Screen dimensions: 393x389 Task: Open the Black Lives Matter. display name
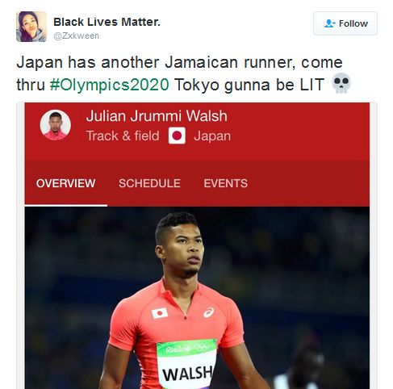107,22
